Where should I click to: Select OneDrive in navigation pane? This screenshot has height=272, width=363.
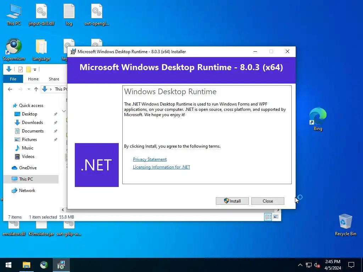28,168
